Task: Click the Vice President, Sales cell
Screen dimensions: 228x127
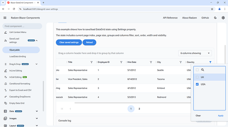Action: [78, 79]
